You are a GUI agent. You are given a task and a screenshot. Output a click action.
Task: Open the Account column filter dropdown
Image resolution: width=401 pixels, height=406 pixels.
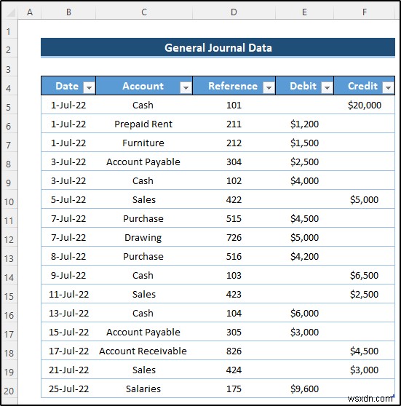[186, 87]
